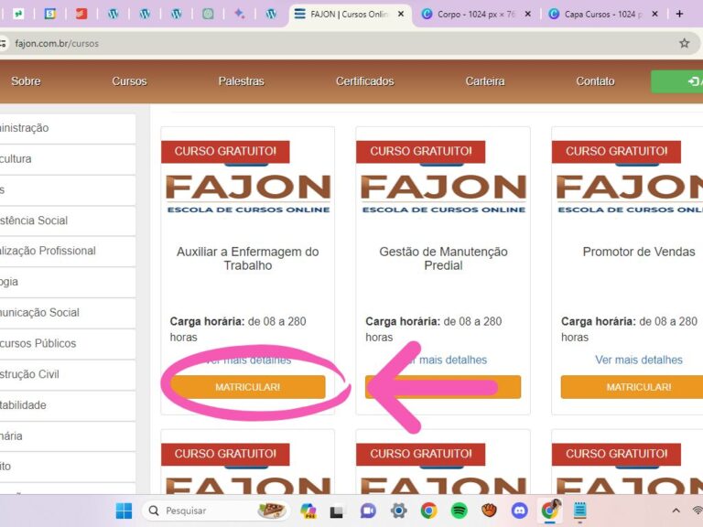Select the Atualização Profissional category
The height and width of the screenshot is (527, 703).
67,251
